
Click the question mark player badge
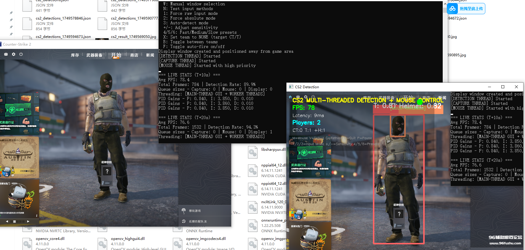coord(107,171)
